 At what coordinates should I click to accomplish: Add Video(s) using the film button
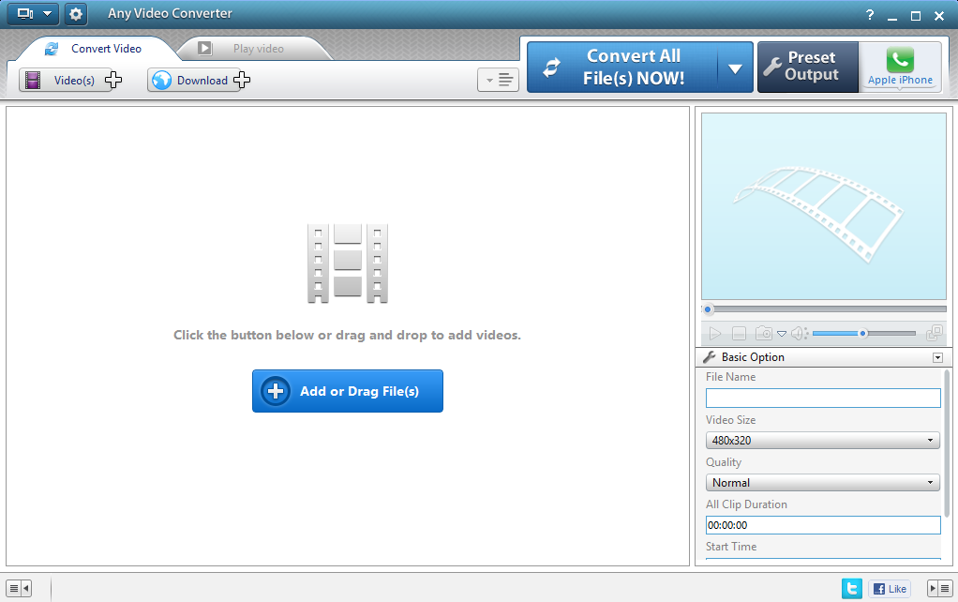[71, 80]
